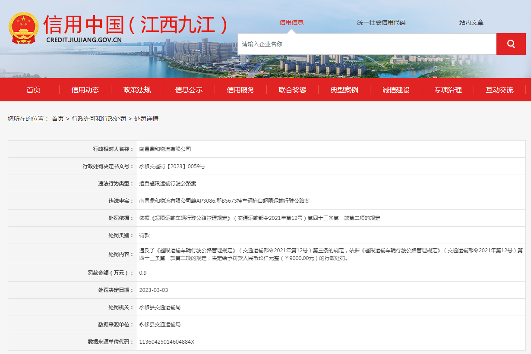Go to 政策法规 in the navigation bar
531x354 pixels.
(x=137, y=90)
